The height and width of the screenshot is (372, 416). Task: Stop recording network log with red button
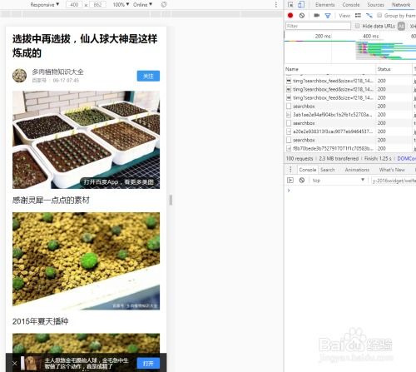click(x=290, y=16)
